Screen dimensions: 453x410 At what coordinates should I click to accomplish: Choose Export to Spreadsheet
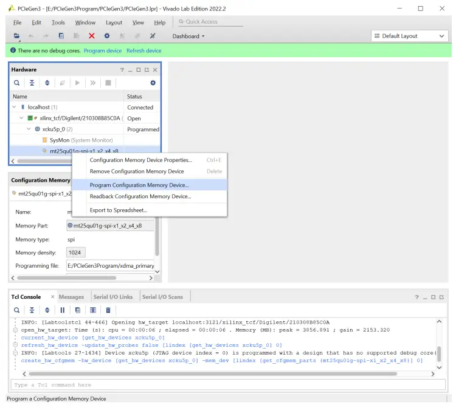click(150, 210)
